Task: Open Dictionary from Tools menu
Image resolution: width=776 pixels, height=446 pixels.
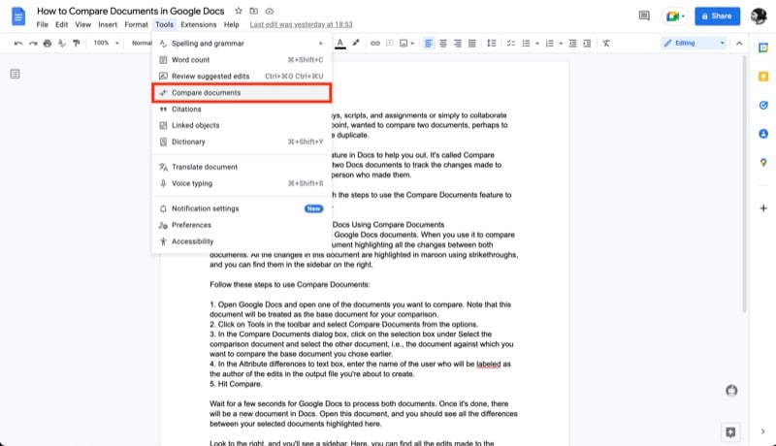Action: coord(242,142)
